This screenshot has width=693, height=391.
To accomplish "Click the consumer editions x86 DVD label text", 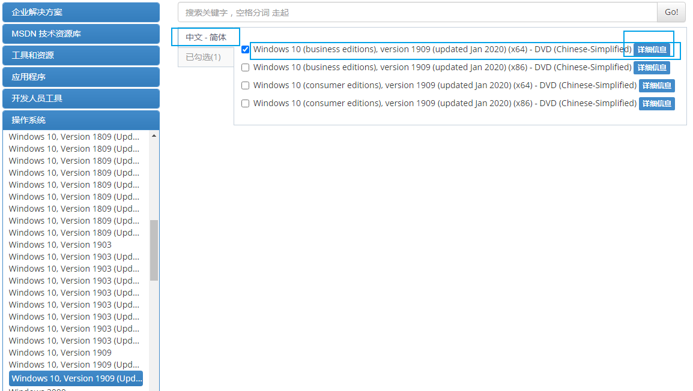I will 445,104.
